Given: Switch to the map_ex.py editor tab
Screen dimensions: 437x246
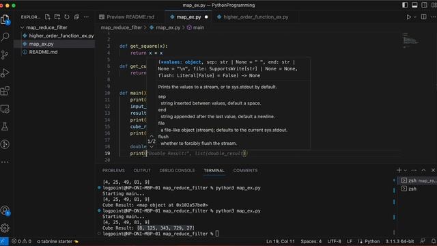Looking at the screenshot, I should tap(188, 17).
